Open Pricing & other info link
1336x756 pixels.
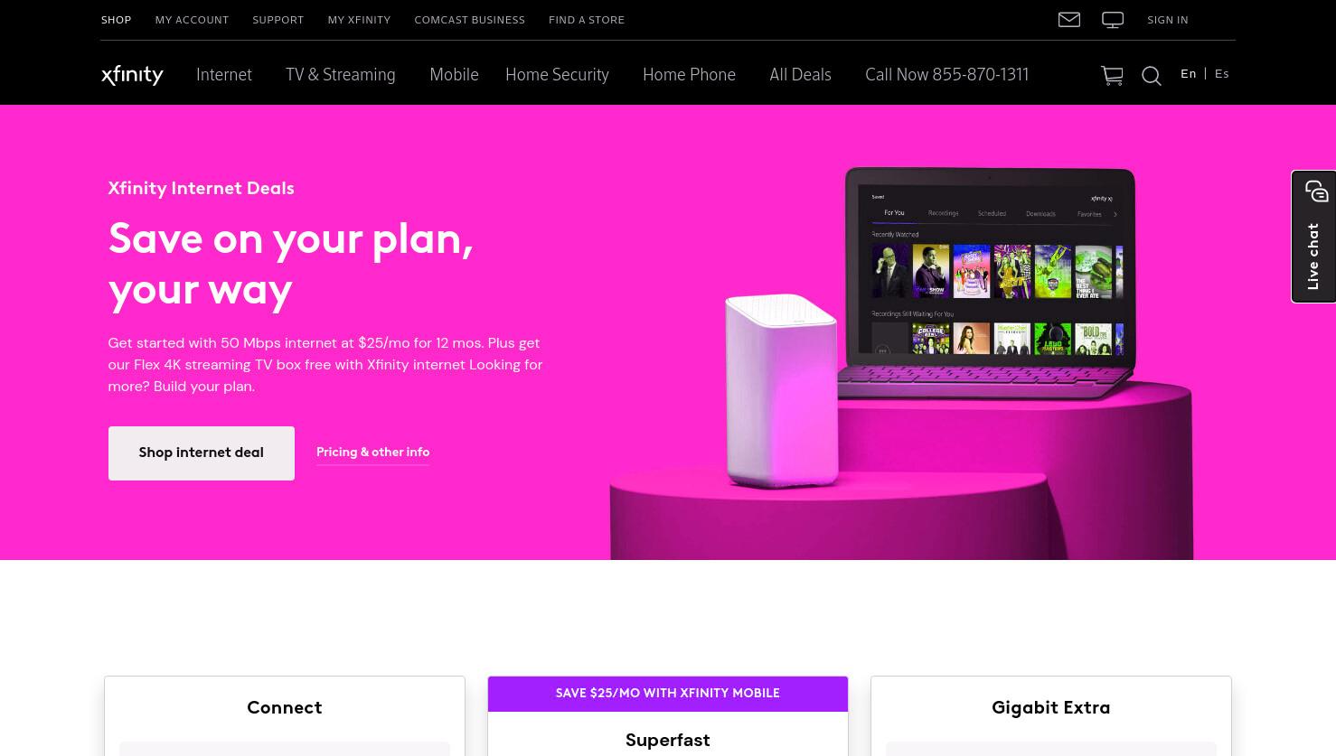pyautogui.click(x=372, y=452)
